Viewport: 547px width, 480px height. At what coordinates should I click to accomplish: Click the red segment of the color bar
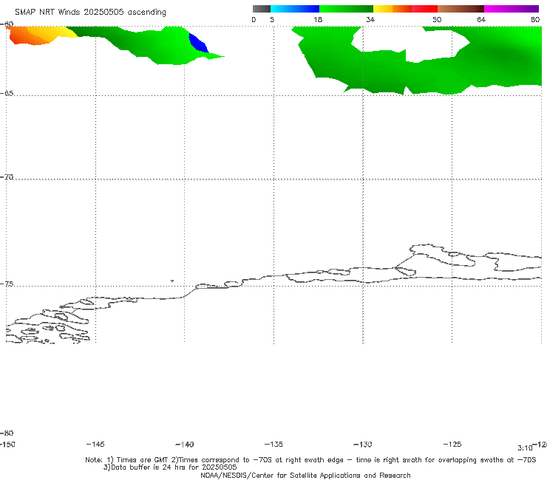coord(424,9)
